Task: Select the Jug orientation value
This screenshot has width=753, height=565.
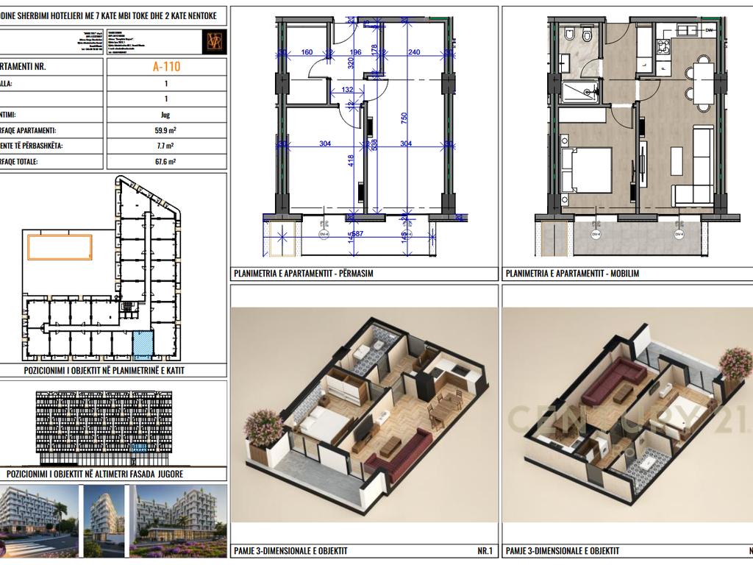Action: coord(166,115)
